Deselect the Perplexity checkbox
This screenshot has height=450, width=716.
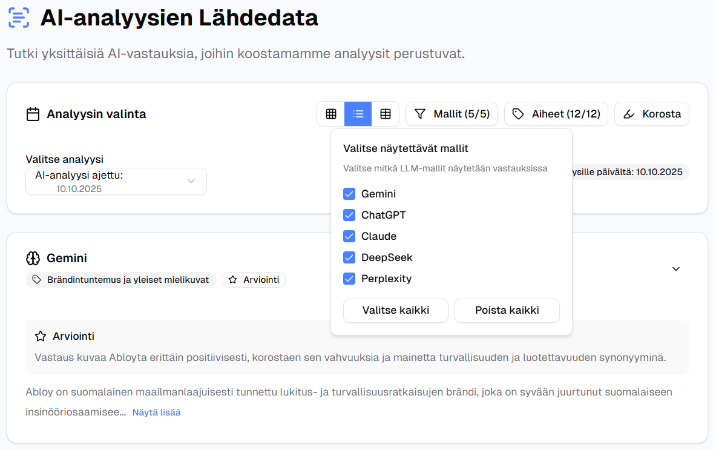[x=349, y=279]
